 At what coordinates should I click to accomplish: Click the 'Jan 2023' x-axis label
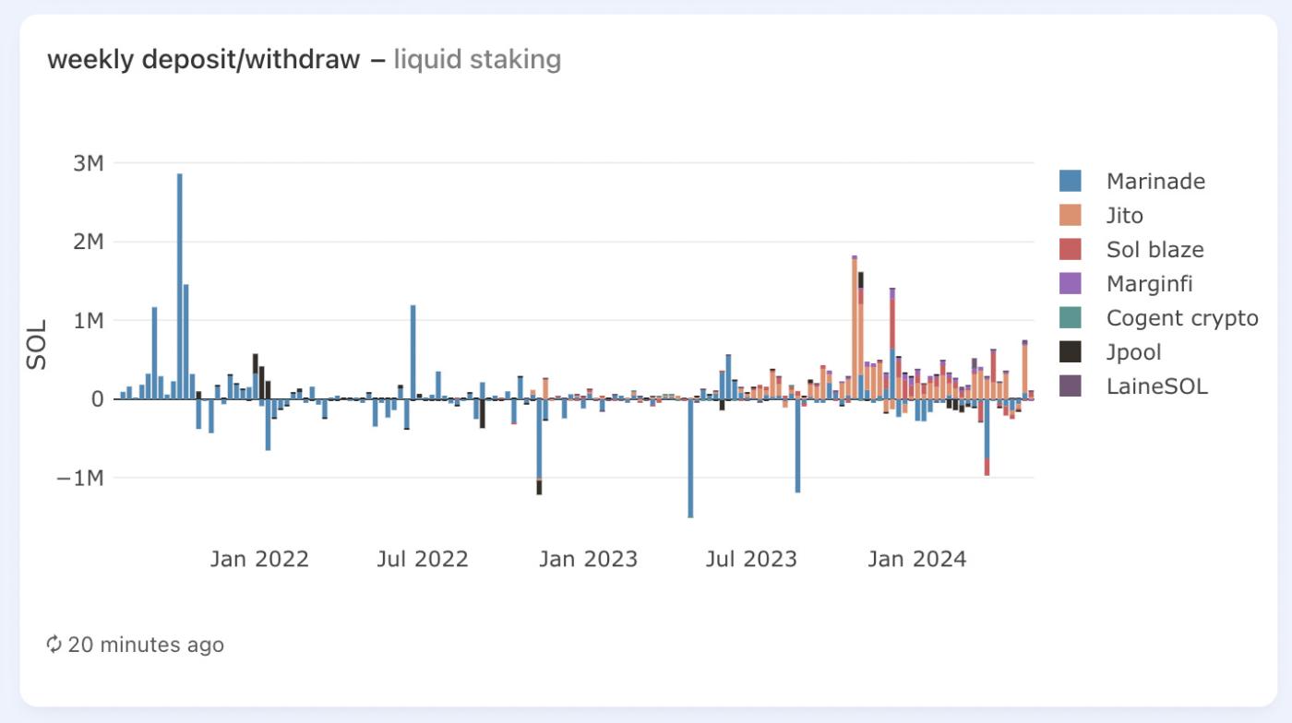pyautogui.click(x=588, y=559)
